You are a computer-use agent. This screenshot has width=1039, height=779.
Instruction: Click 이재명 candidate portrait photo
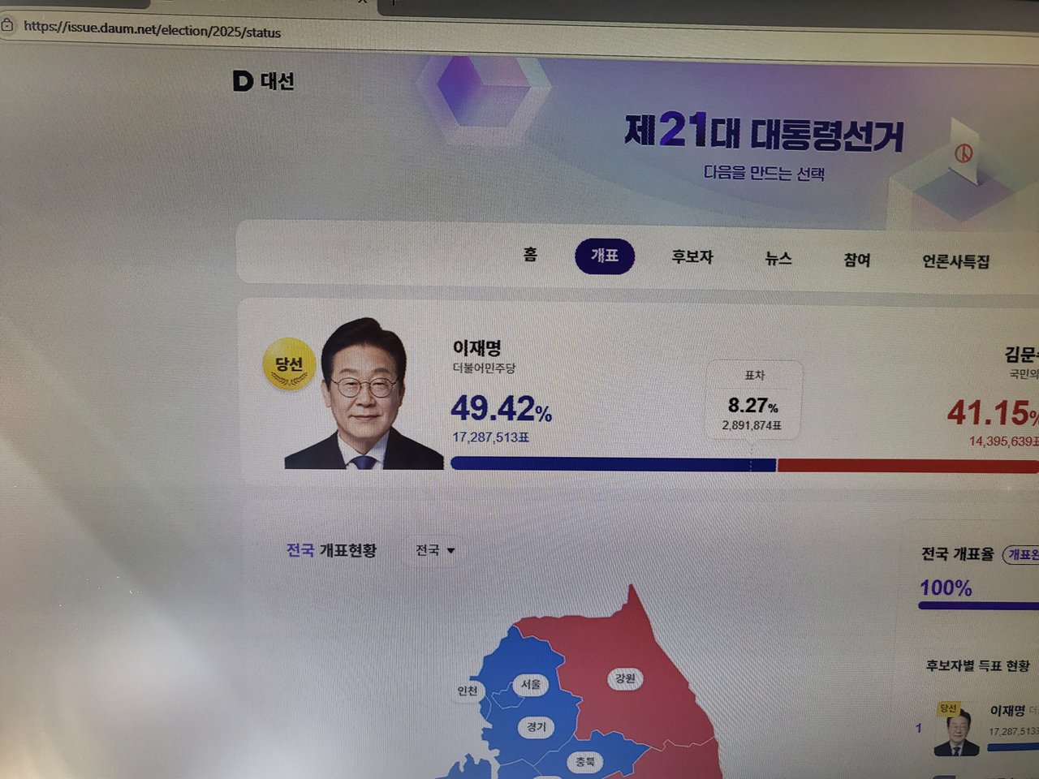coord(363,394)
